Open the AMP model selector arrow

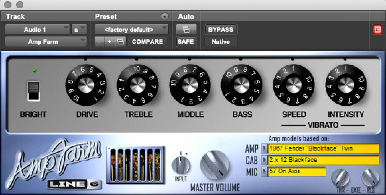pyautogui.click(x=264, y=149)
